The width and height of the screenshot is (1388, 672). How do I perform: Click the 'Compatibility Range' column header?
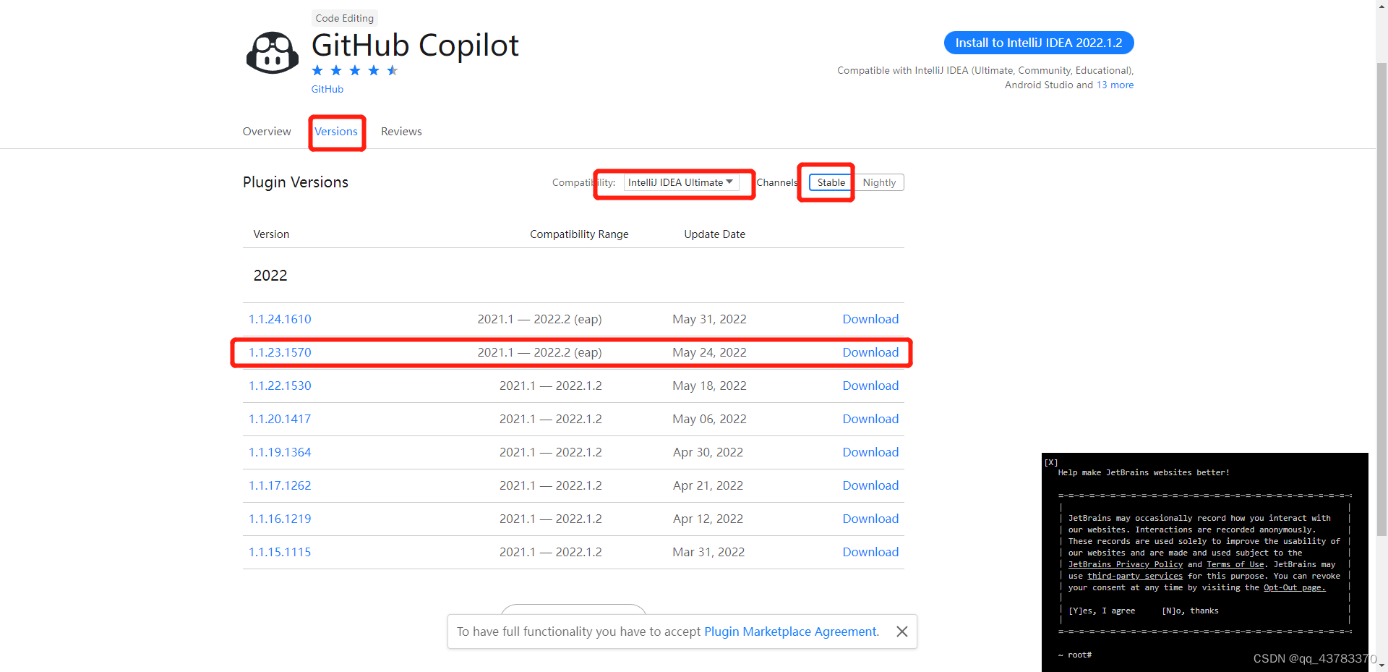[579, 234]
